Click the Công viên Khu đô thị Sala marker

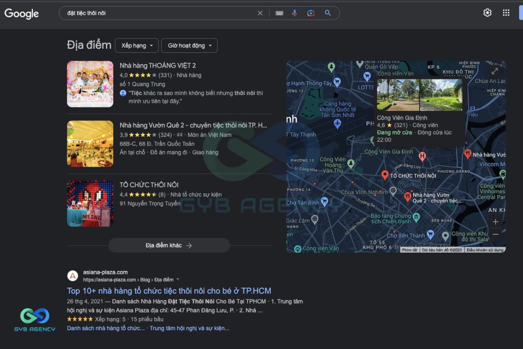tap(445, 236)
